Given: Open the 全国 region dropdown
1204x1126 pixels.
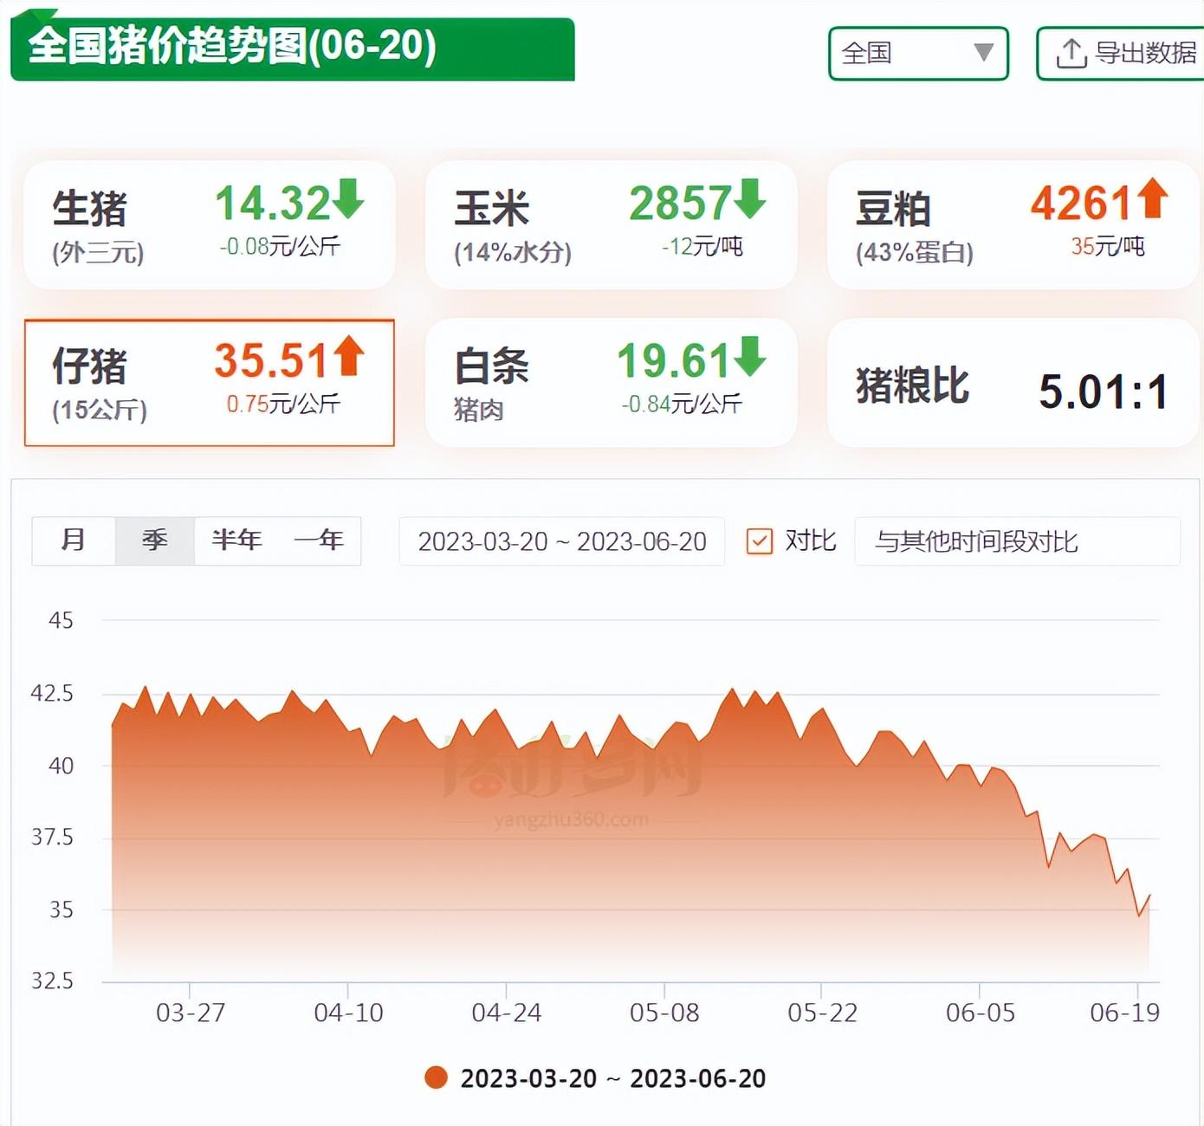Looking at the screenshot, I should tap(918, 54).
